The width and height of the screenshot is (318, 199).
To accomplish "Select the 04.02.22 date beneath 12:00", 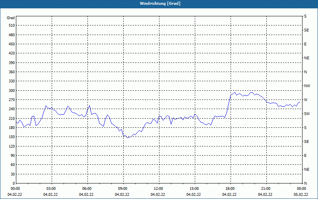I will pyautogui.click(x=158, y=195).
